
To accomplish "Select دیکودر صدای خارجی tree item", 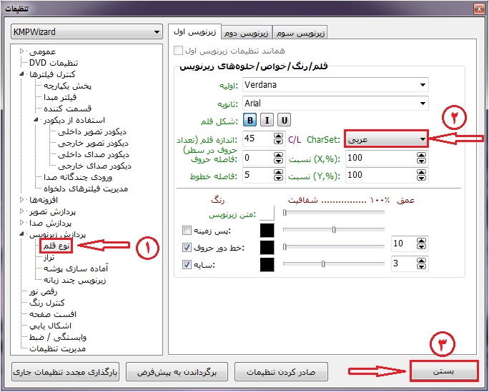I will point(94,166).
